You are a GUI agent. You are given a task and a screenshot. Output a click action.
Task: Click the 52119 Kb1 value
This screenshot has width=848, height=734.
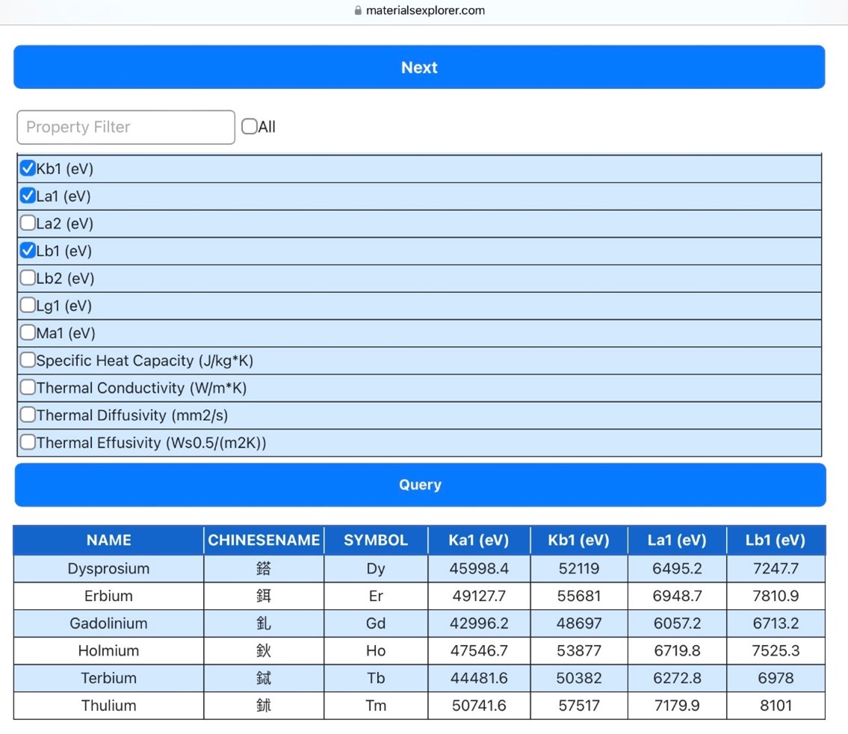[x=579, y=569]
